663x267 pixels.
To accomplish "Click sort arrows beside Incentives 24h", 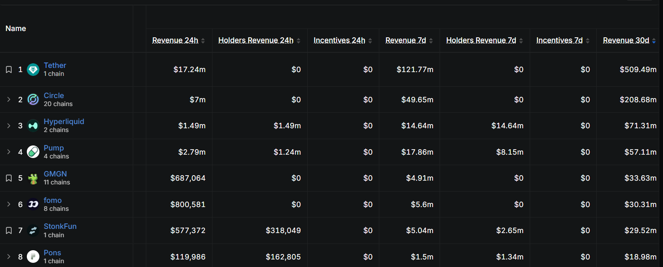I will 370,41.
